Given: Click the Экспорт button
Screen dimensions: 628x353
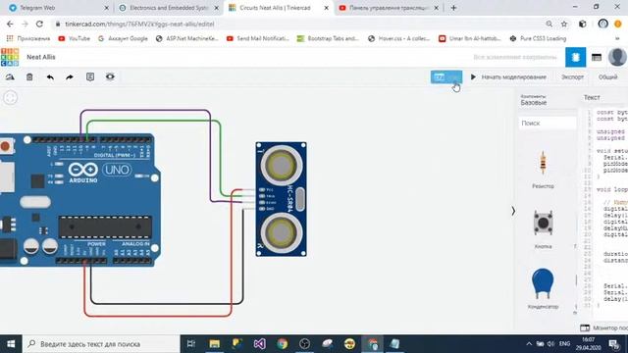Looking at the screenshot, I should 572,76.
